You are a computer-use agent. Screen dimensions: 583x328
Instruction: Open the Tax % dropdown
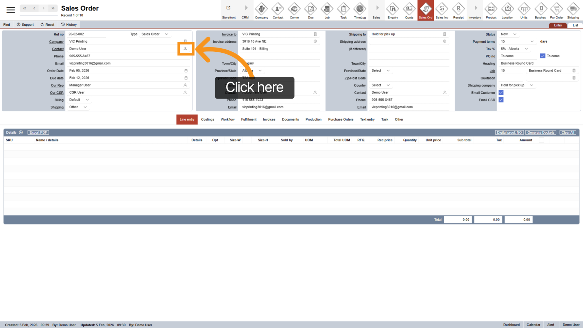pyautogui.click(x=526, y=49)
